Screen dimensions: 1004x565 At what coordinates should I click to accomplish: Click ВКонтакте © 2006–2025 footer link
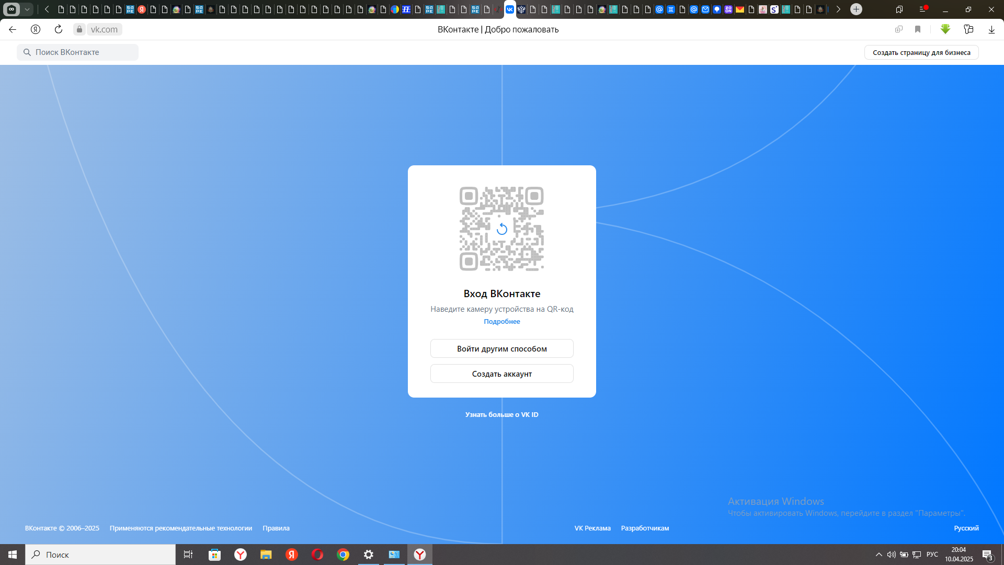[x=62, y=528]
